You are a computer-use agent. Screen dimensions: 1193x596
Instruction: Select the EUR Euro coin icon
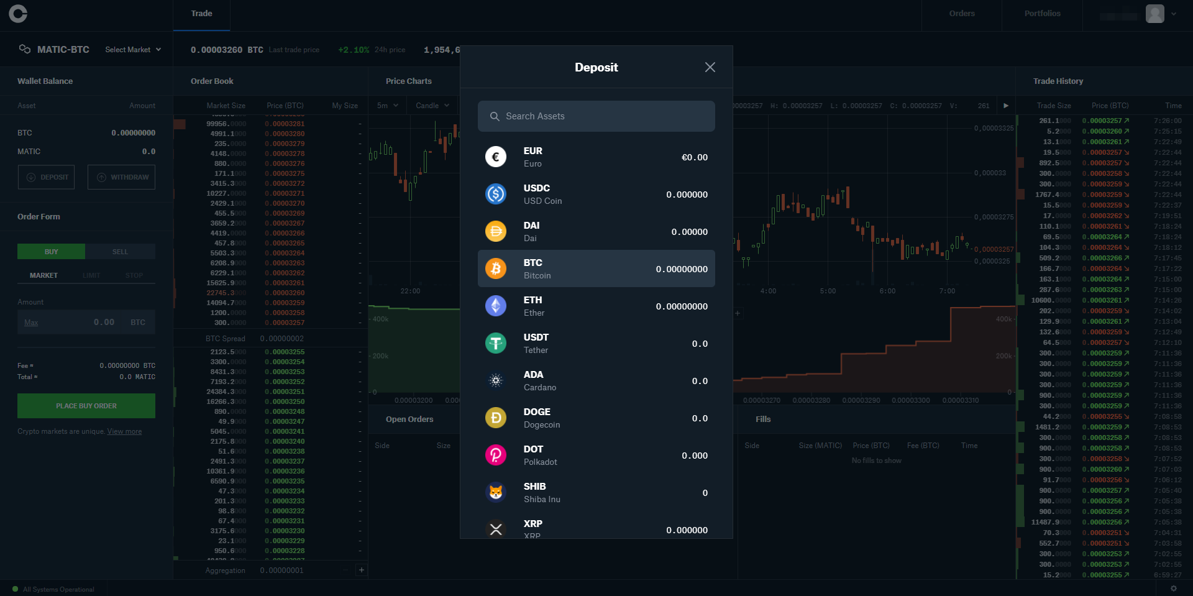coord(496,157)
